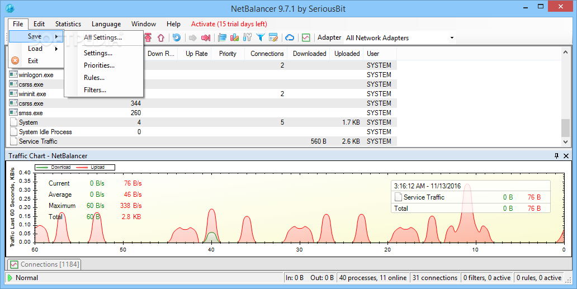Click the blue cloud sync icon
Image resolution: width=577 pixels, height=289 pixels.
[290, 37]
